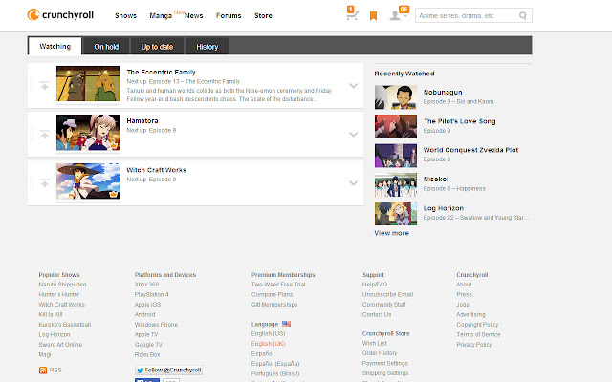
Task: Open the Hamatora title link
Action: 142,121
